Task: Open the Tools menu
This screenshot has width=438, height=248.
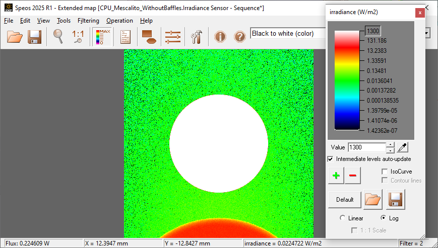Action: [x=64, y=21]
